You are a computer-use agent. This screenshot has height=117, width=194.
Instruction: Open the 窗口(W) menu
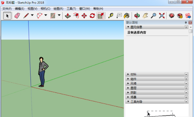point(85,9)
